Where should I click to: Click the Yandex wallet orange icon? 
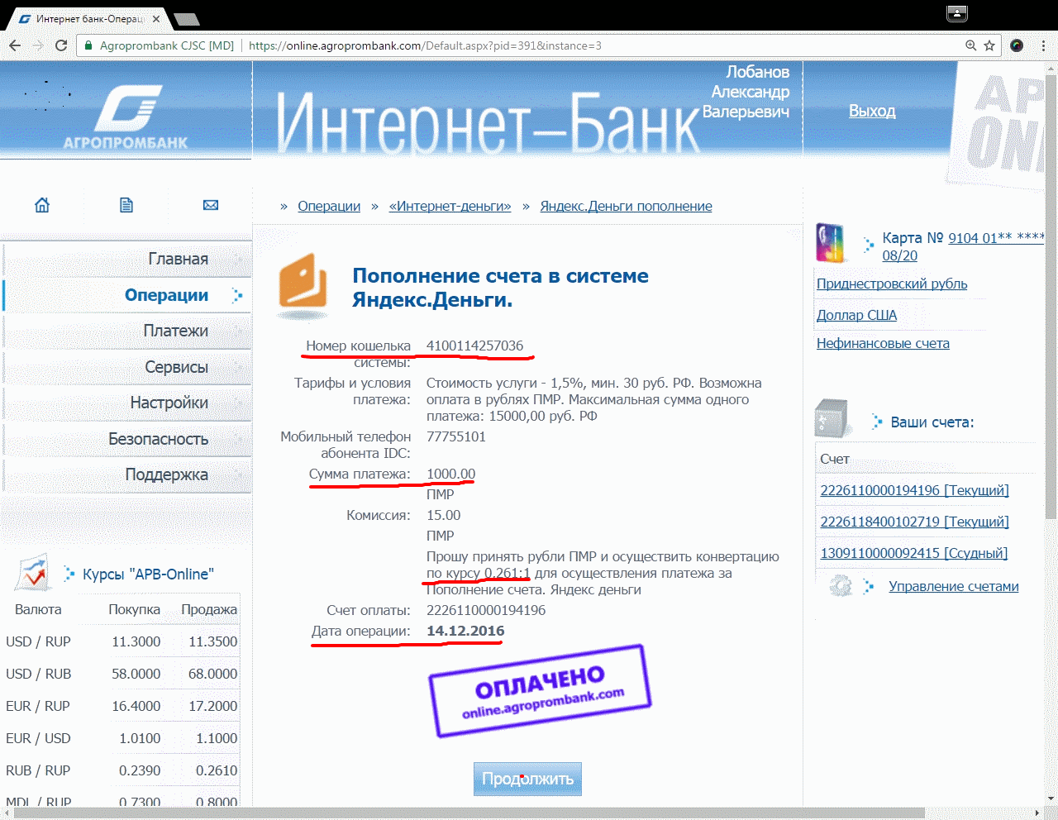pos(303,285)
